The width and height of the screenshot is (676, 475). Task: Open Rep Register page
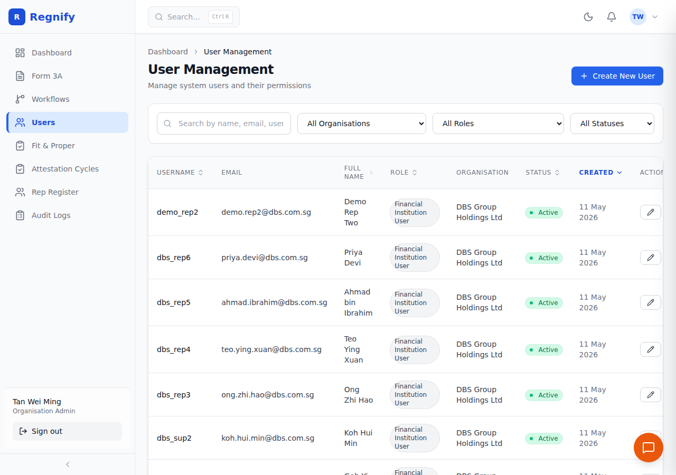tap(68, 192)
